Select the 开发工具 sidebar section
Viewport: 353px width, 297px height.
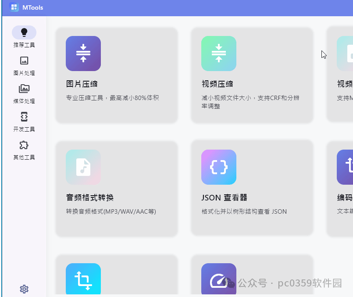point(24,122)
